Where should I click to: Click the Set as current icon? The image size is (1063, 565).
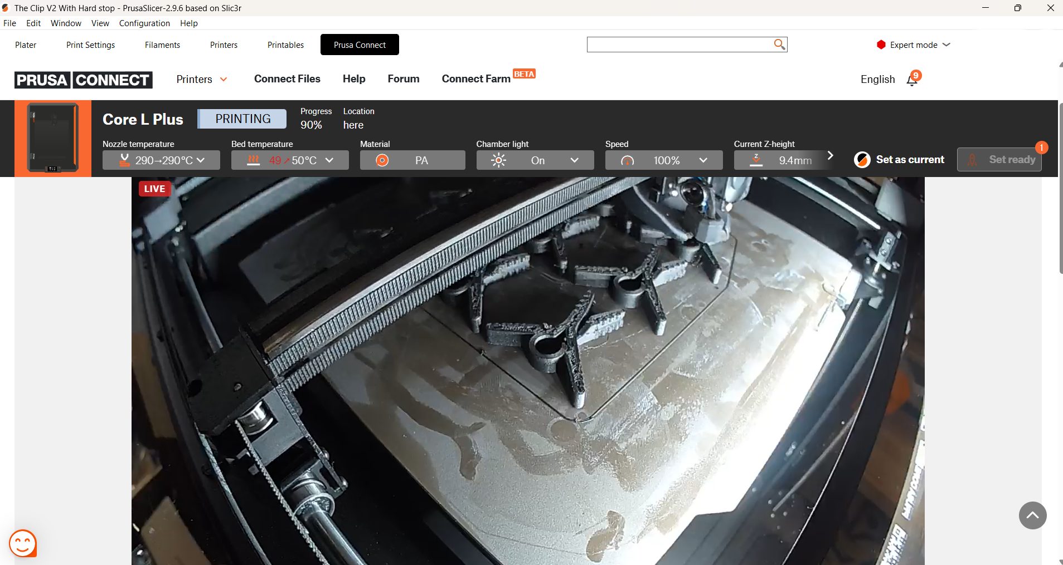point(862,160)
